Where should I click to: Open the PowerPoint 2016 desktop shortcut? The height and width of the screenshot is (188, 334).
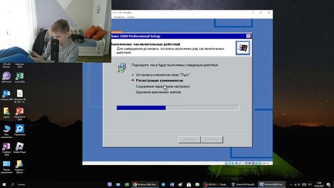pos(20,114)
